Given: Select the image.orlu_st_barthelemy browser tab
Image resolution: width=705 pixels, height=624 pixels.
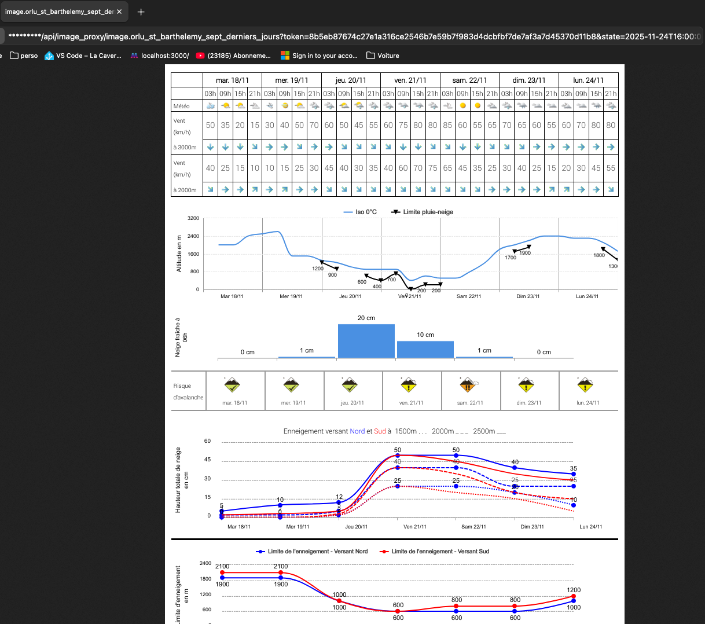Looking at the screenshot, I should (58, 12).
